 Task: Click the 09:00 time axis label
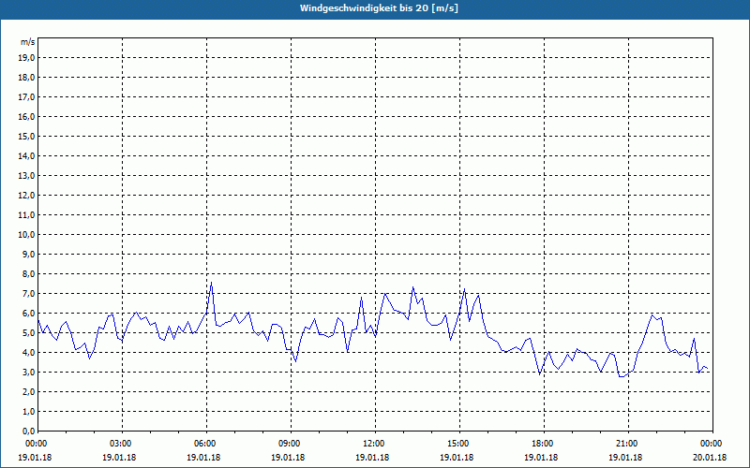click(x=291, y=444)
